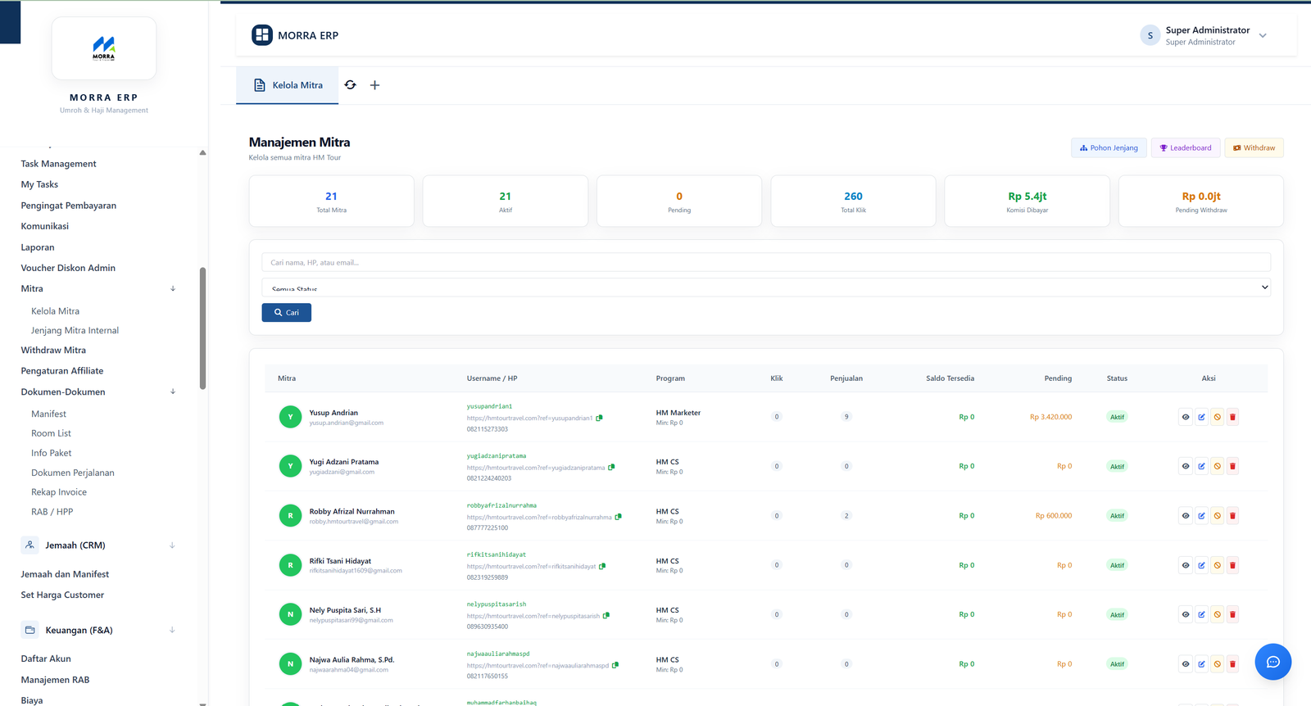Click the Withdraw button
1311x706 pixels.
pos(1254,148)
